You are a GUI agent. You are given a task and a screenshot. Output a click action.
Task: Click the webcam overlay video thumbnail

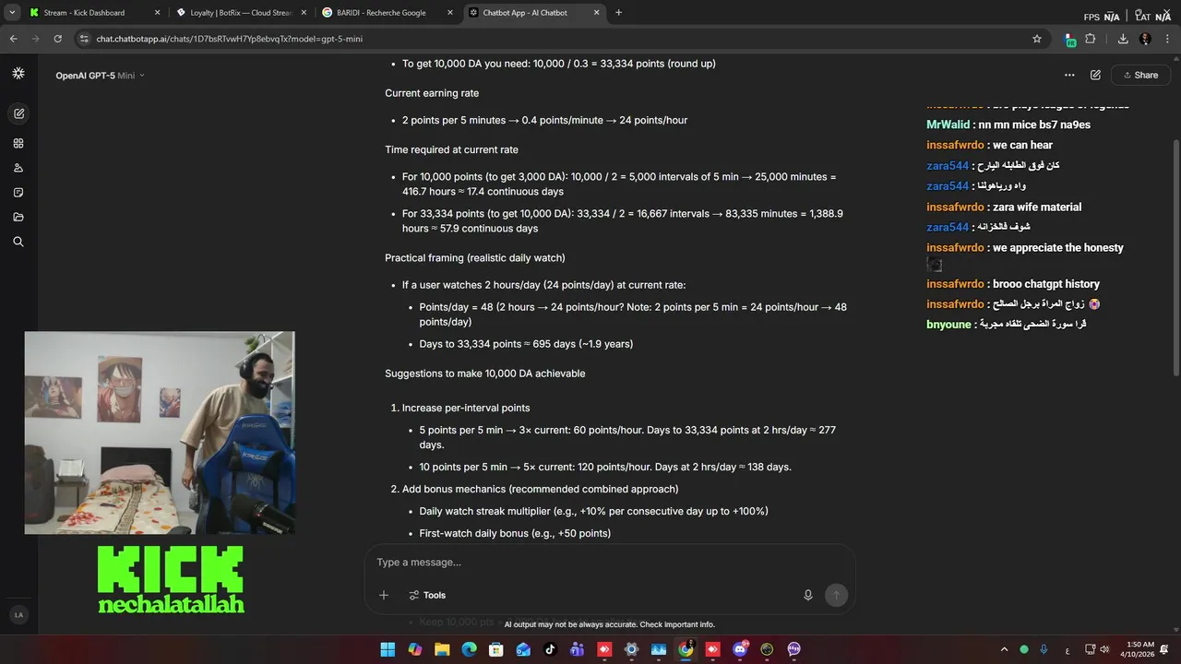pos(160,433)
